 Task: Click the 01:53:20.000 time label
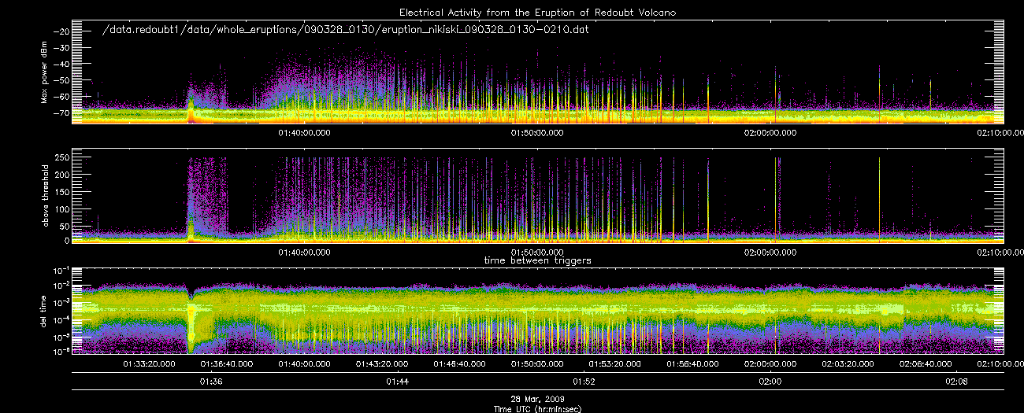point(614,364)
